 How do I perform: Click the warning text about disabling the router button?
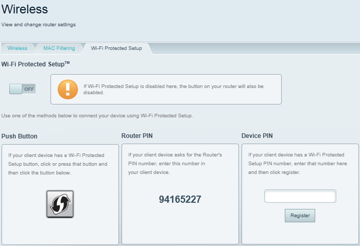(174, 89)
